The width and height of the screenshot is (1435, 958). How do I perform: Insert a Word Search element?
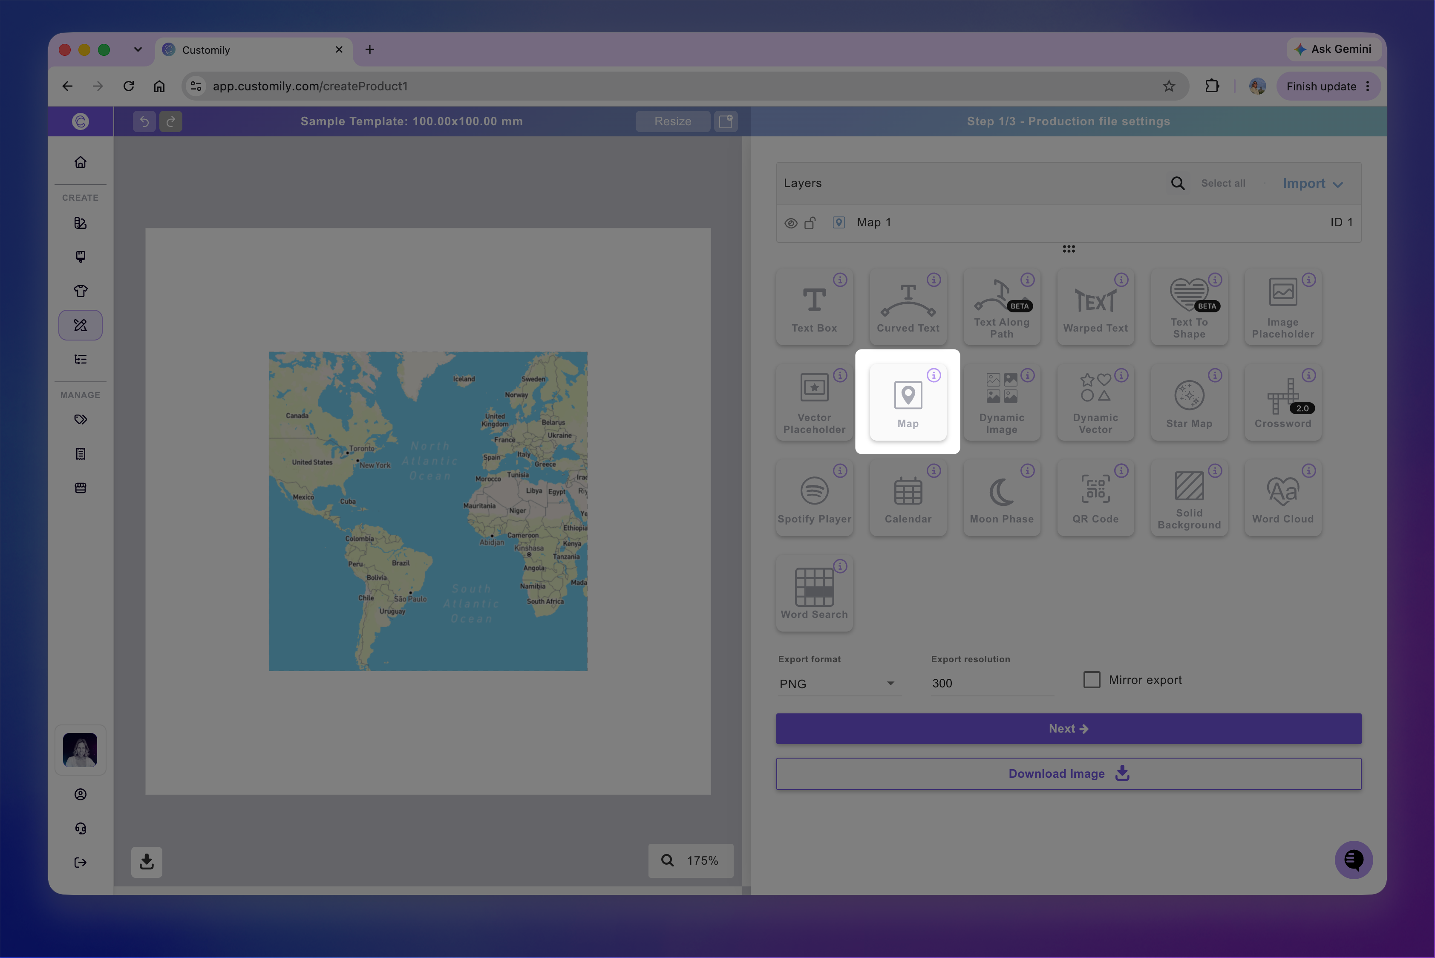click(814, 593)
